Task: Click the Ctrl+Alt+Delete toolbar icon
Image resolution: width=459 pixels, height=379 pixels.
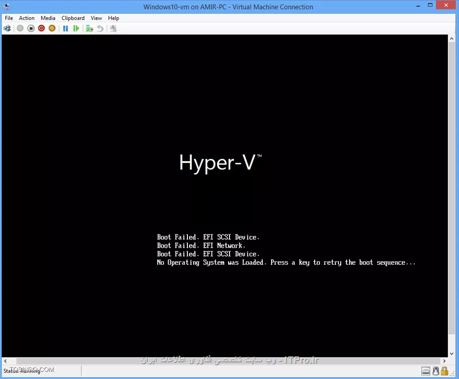Action: [x=7, y=28]
